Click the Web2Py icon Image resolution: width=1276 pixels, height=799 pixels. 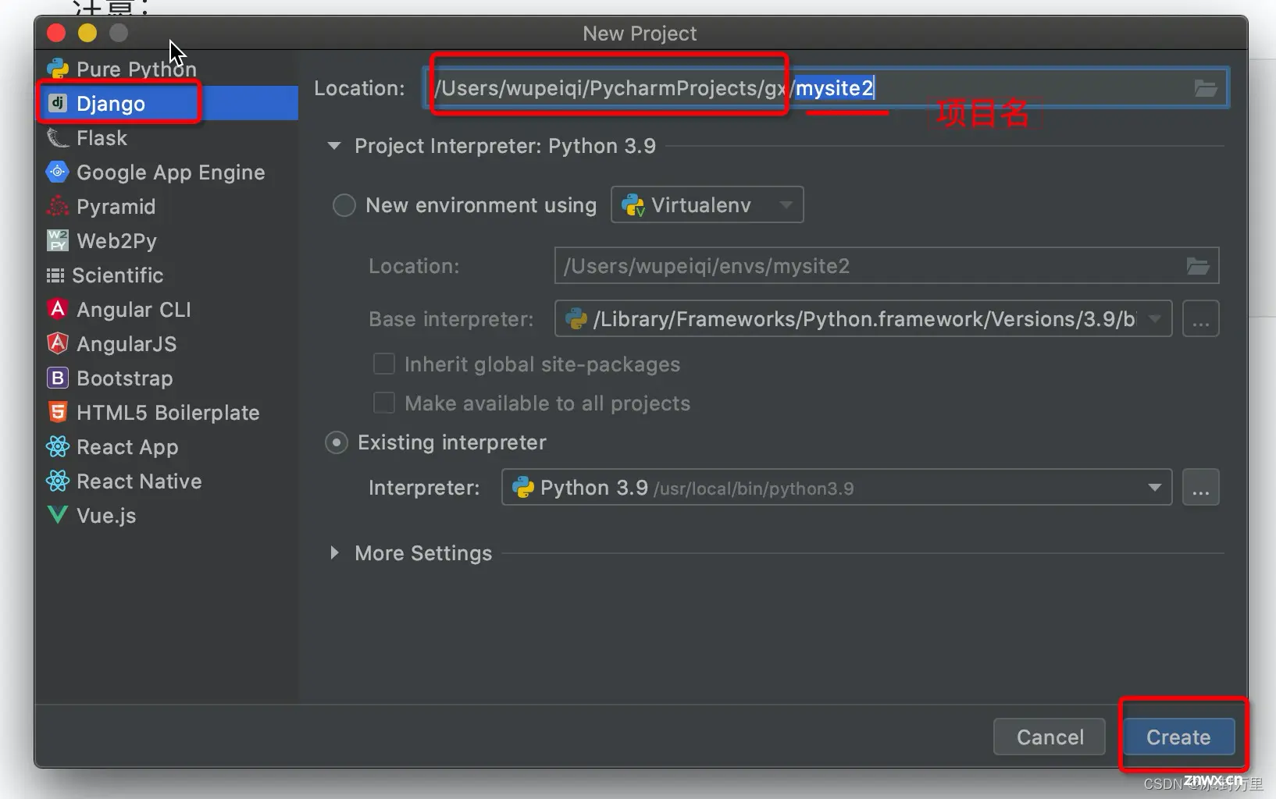point(58,240)
